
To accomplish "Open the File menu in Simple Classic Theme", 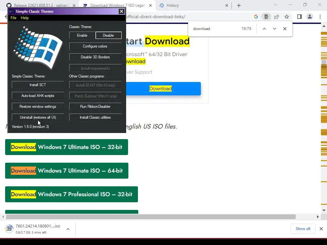I will pyautogui.click(x=13, y=18).
